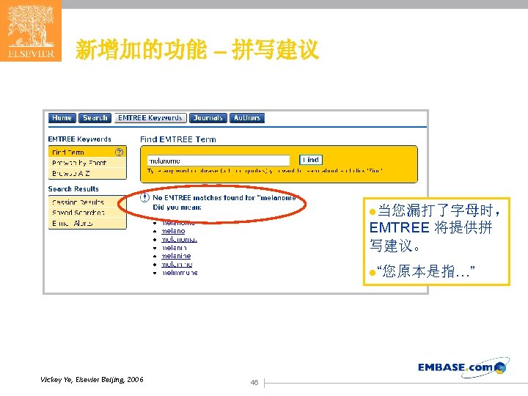The height and width of the screenshot is (396, 528).
Task: Click the info icon beside No EMTREE matches
Action: click(x=144, y=198)
